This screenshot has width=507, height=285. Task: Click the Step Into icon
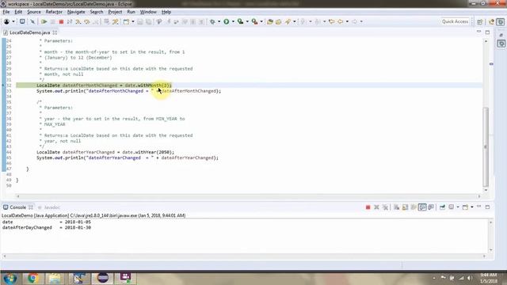(78, 21)
